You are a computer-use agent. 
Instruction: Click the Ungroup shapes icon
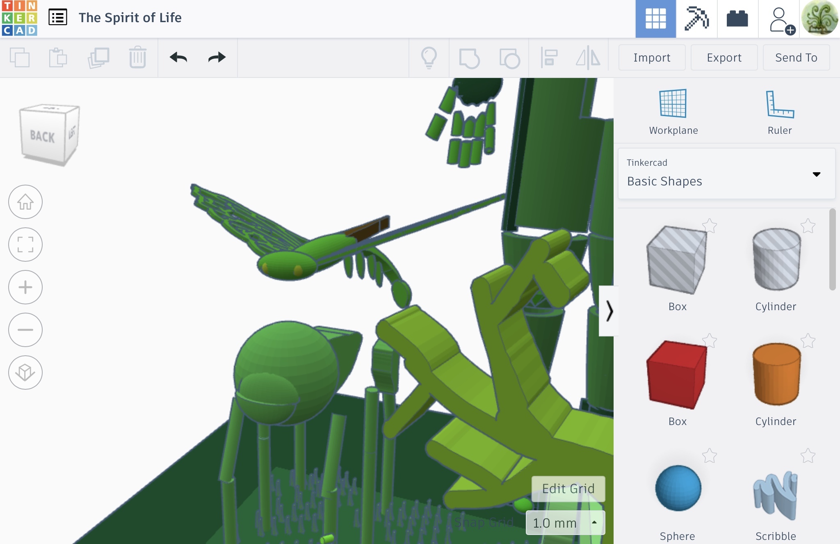509,58
